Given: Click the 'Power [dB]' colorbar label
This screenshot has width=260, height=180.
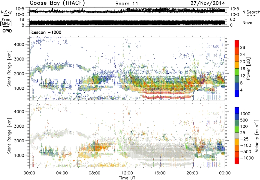Looking at the screenshot, I should click(x=248, y=69).
